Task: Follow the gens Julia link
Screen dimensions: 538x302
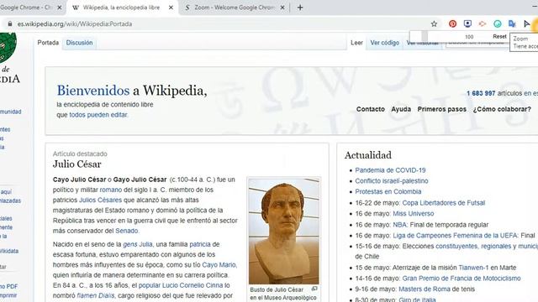Action: point(138,244)
